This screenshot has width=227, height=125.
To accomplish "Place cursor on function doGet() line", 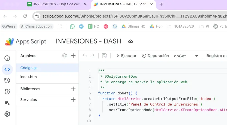I will pyautogui.click(x=118, y=93).
